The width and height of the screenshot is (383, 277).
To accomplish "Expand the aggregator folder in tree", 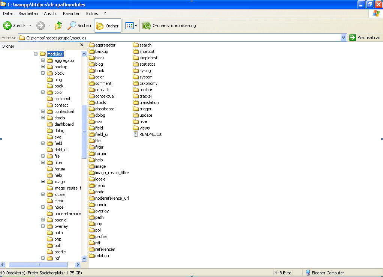I will [43, 60].
